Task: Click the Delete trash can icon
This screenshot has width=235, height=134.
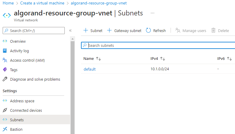Action: point(213,30)
